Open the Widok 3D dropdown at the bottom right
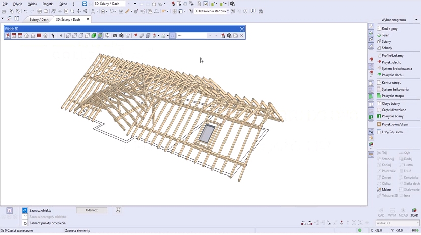This screenshot has width=421, height=235. (x=417, y=223)
